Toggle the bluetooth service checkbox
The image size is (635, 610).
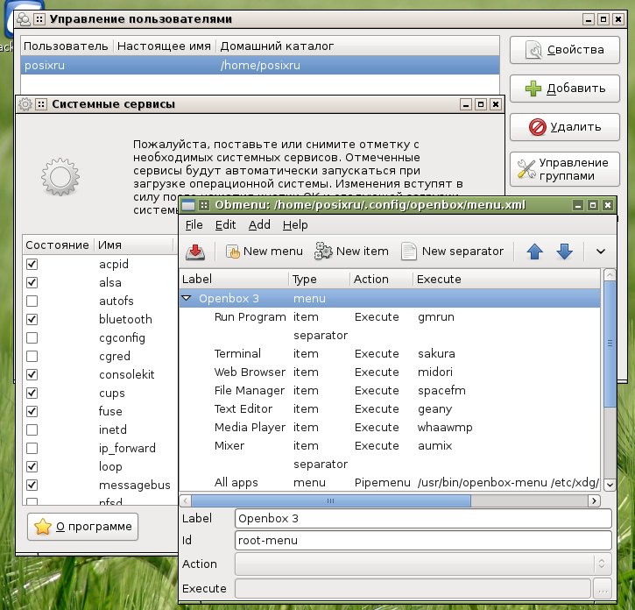point(32,319)
